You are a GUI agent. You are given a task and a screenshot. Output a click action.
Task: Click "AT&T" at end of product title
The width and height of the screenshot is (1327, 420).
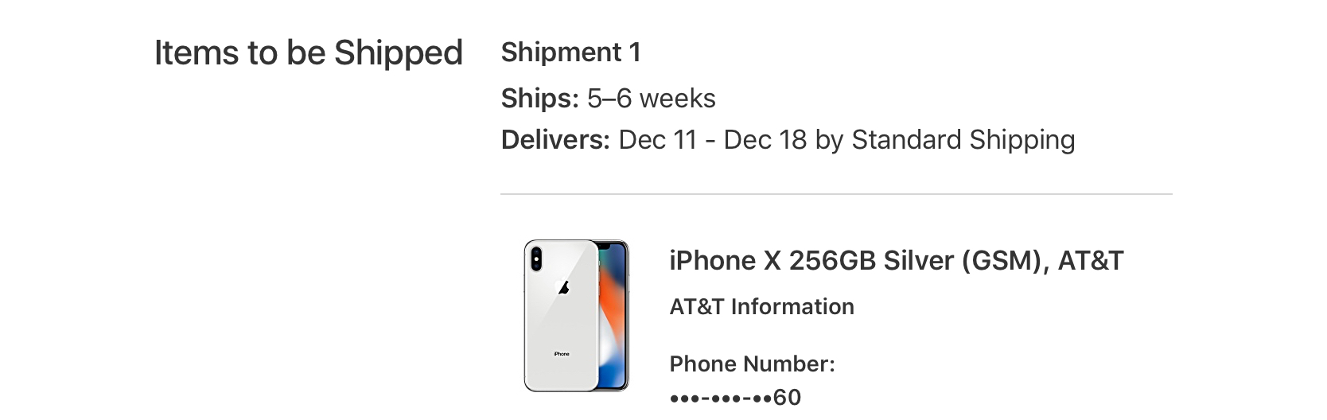pyautogui.click(x=1090, y=261)
